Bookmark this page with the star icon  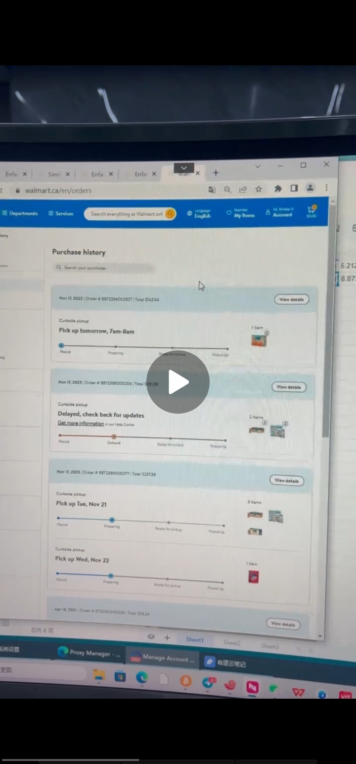click(259, 189)
